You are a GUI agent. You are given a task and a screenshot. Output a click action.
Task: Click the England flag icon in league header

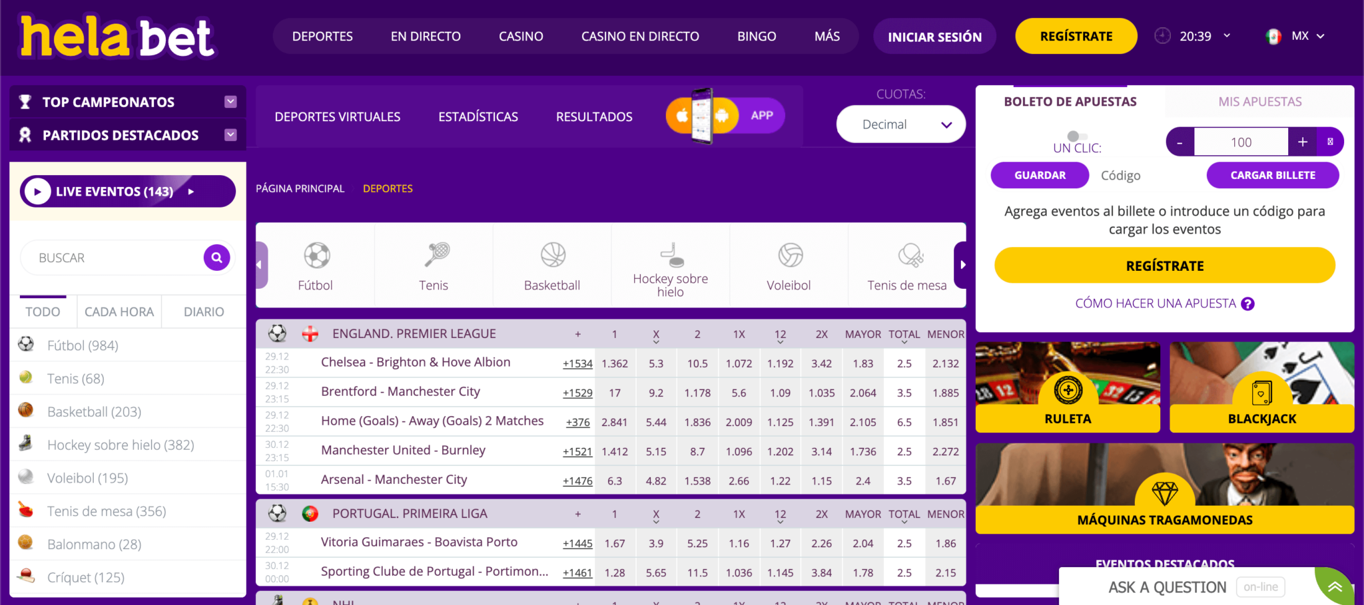point(310,334)
